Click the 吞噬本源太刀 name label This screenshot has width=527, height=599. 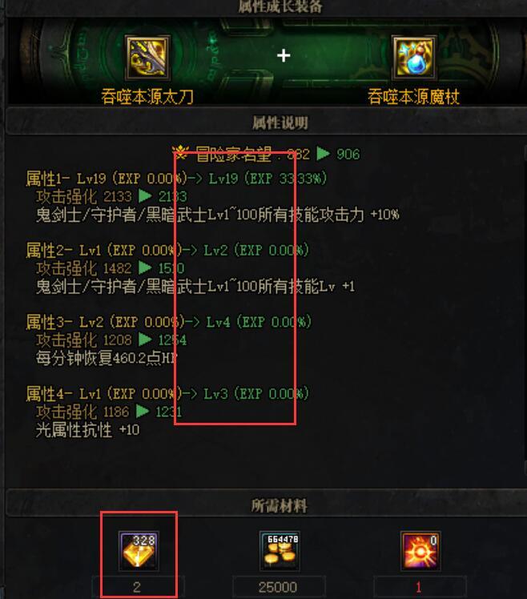coord(147,97)
